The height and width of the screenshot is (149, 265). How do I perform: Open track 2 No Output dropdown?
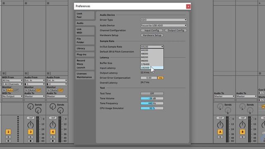pos(12,96)
